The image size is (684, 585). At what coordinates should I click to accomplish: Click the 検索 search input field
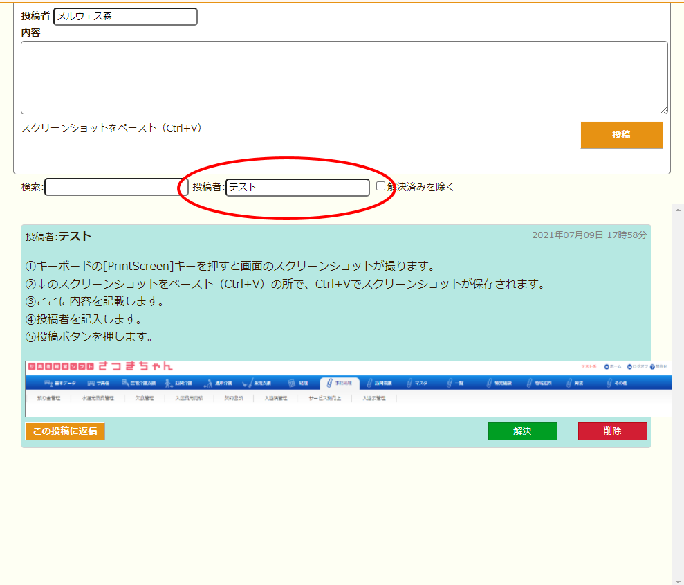(x=115, y=187)
